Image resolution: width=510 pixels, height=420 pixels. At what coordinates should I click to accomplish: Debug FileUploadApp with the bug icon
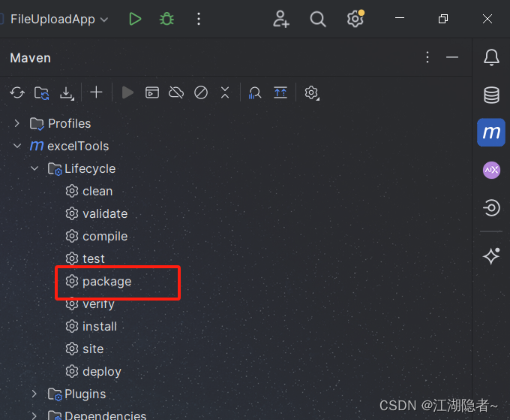coord(166,19)
